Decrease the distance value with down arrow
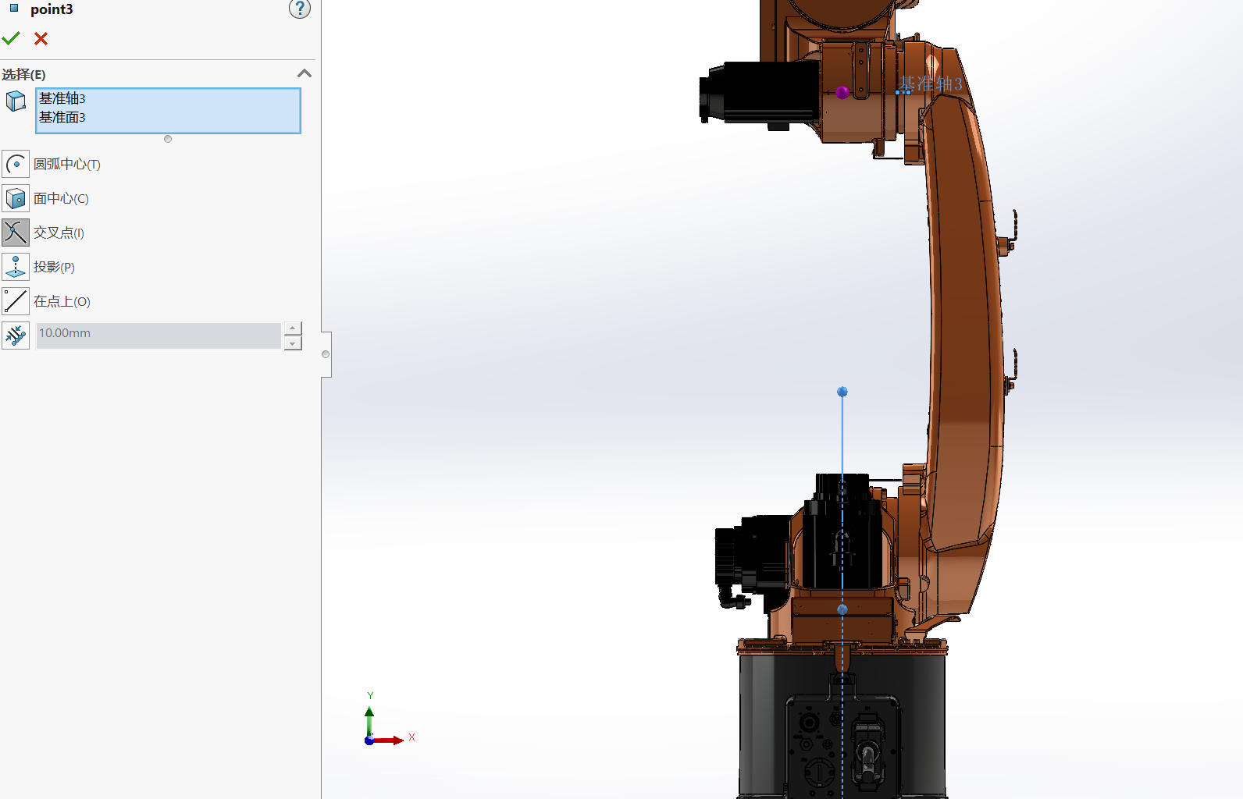This screenshot has height=799, width=1243. [x=293, y=343]
